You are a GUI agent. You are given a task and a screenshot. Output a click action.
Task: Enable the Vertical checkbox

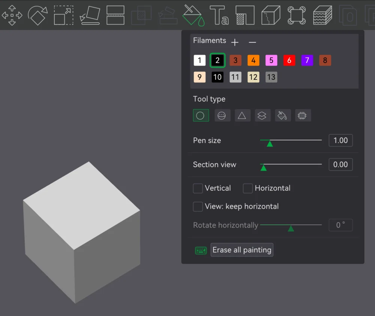tap(198, 188)
